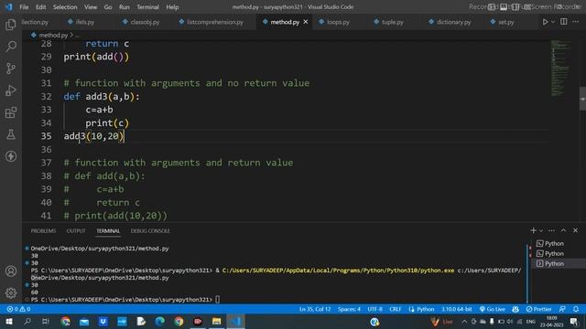The width and height of the screenshot is (586, 329).
Task: Open Windows Start menu
Action: (8, 322)
